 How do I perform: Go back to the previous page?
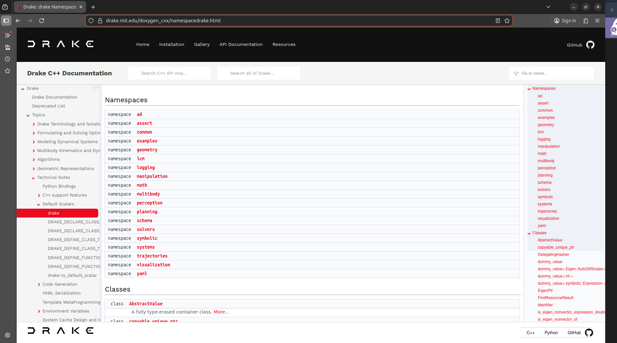[18, 21]
